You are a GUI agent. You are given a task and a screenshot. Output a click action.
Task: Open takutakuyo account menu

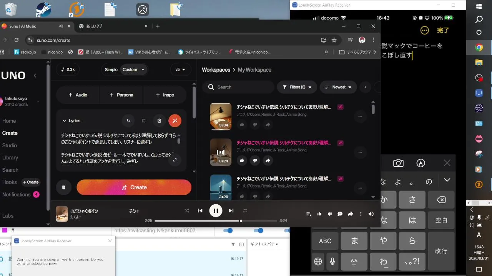click(19, 101)
